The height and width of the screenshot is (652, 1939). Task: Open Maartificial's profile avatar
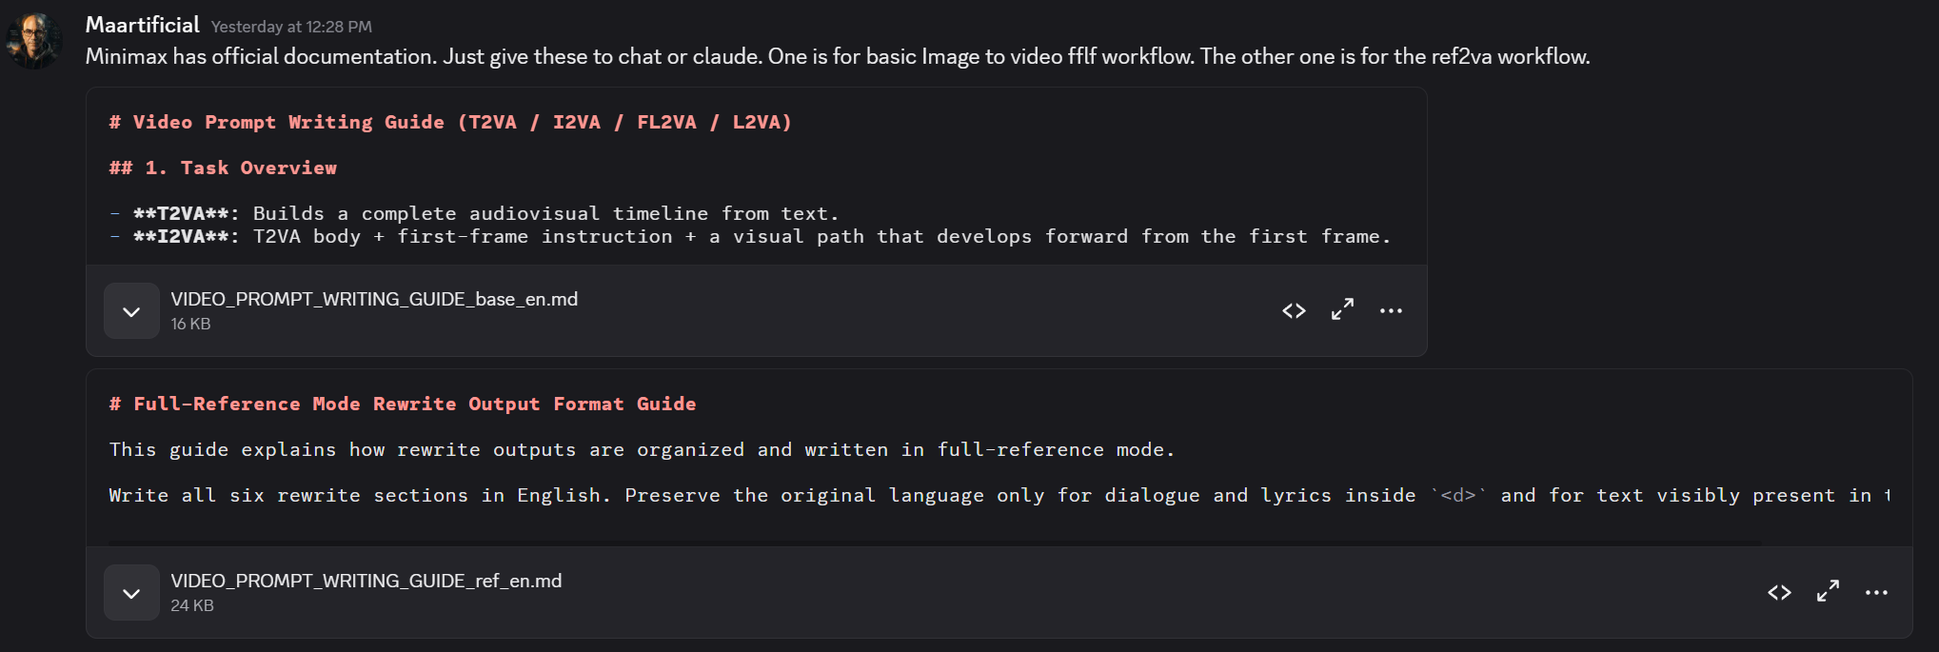click(33, 41)
